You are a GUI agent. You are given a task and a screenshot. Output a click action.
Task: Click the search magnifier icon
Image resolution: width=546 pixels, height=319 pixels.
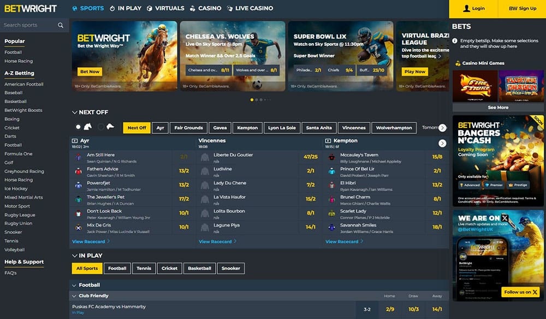(61, 25)
